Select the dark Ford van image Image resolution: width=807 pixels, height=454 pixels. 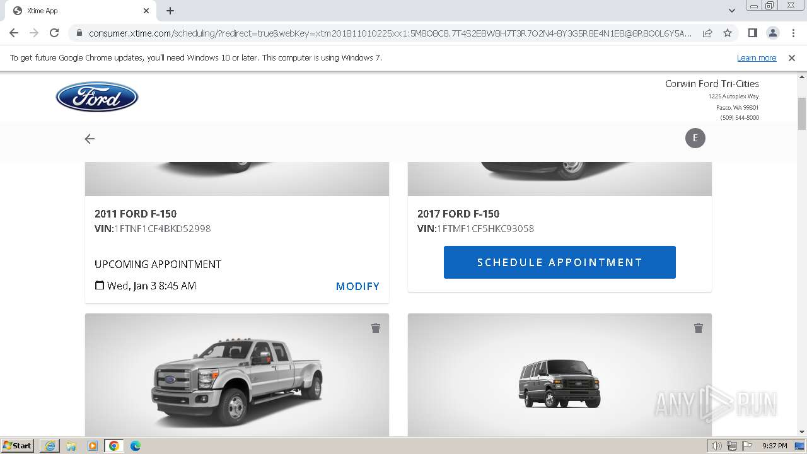click(x=560, y=375)
